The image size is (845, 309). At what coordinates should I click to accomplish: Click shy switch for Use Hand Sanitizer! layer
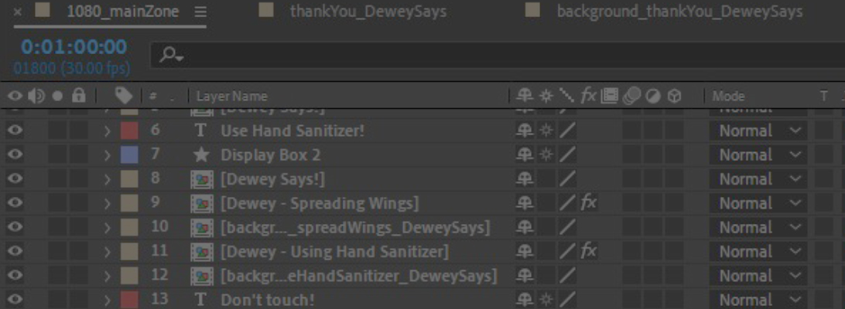[x=524, y=131]
